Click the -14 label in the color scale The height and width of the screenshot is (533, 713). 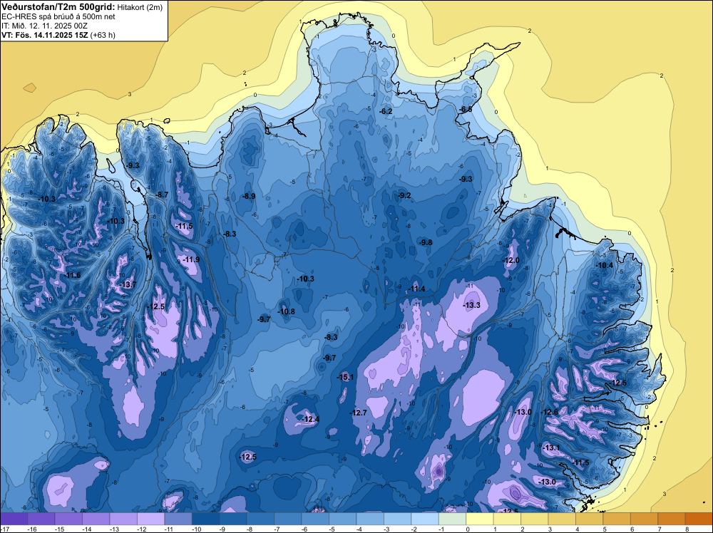coord(86,529)
